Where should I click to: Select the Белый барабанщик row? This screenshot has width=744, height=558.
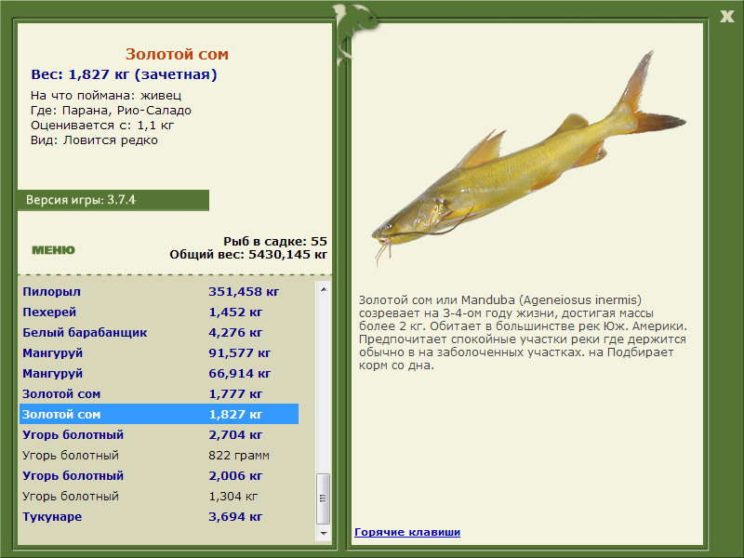159,332
